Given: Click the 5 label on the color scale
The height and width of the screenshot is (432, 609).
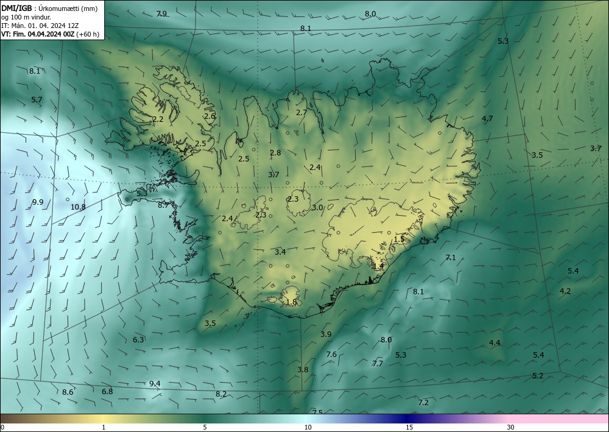Looking at the screenshot, I should point(205,428).
